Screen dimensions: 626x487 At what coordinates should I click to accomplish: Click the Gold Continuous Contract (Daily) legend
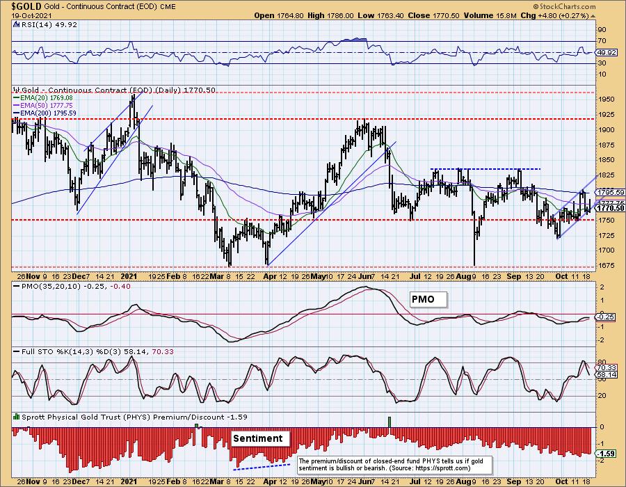pos(118,90)
